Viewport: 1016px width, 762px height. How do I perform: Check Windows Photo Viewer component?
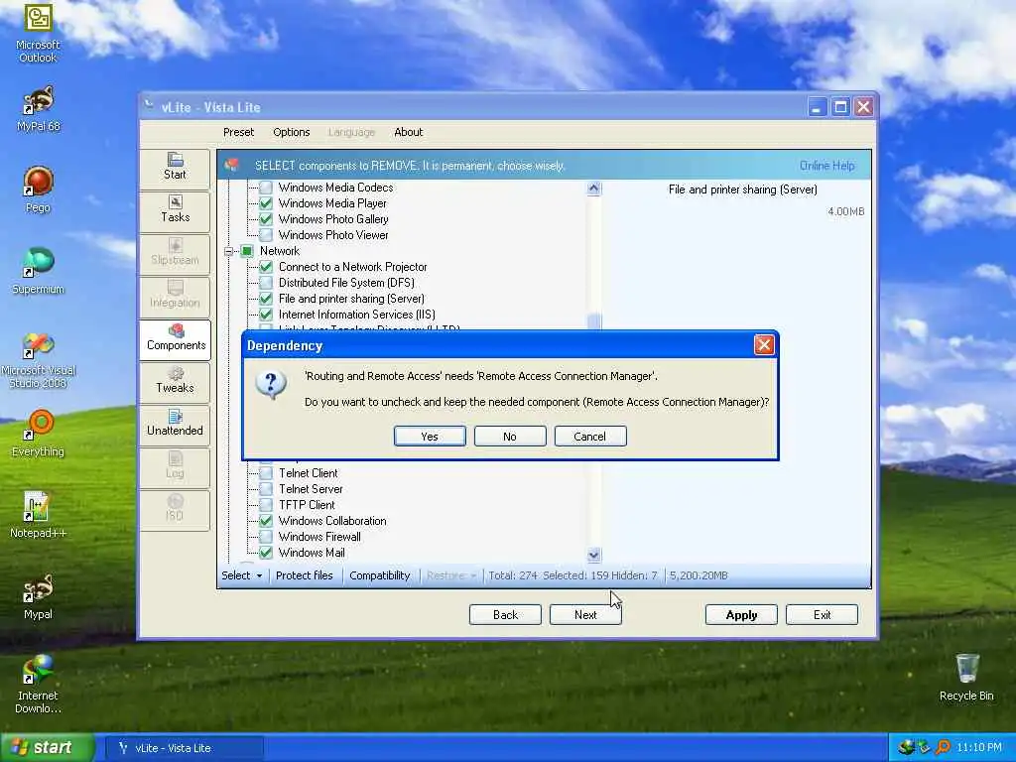266,235
